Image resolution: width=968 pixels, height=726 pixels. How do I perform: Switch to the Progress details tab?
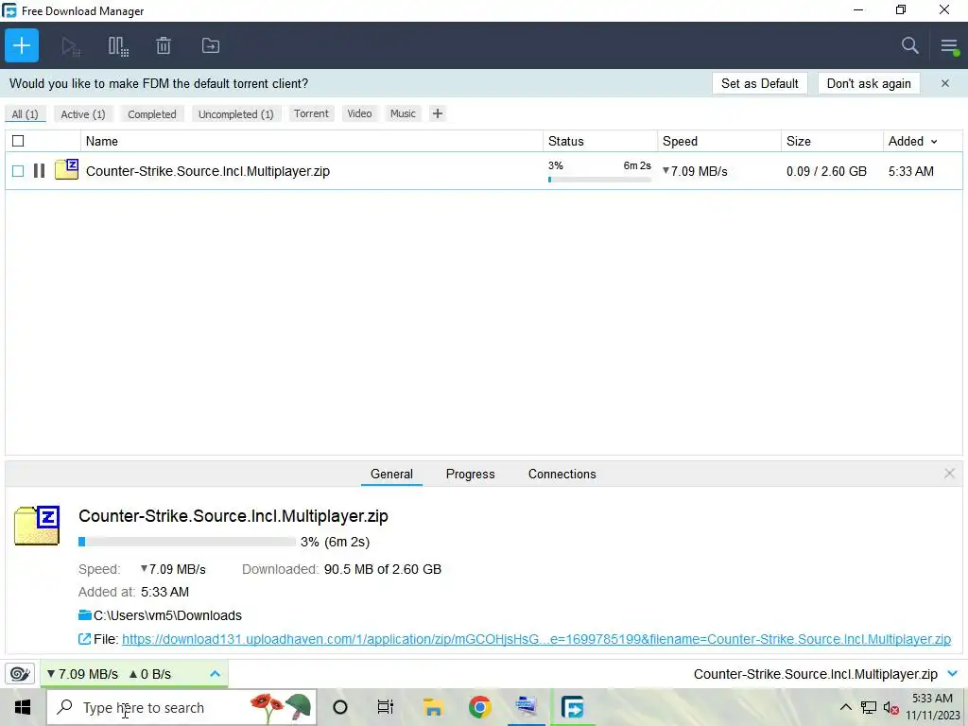point(470,475)
